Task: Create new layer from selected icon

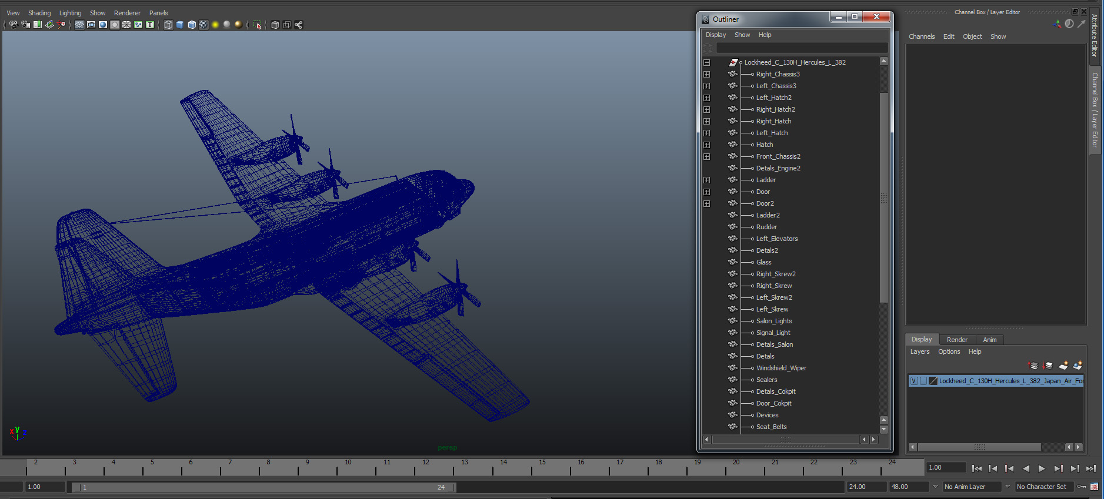Action: point(1078,366)
